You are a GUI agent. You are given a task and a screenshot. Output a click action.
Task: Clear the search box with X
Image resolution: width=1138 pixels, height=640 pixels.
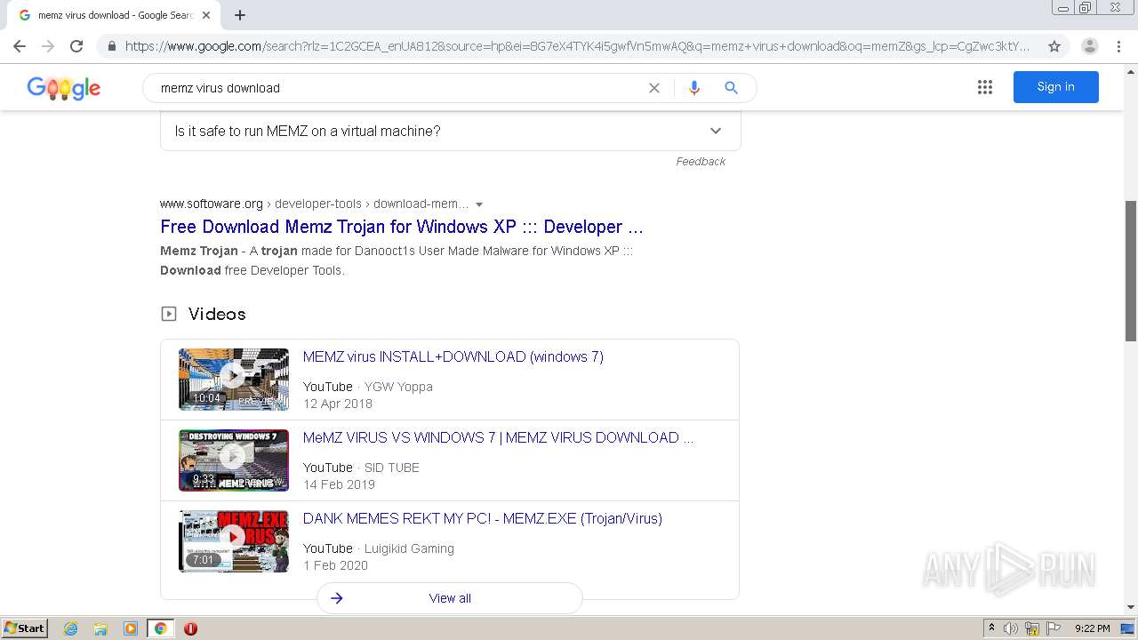click(654, 88)
